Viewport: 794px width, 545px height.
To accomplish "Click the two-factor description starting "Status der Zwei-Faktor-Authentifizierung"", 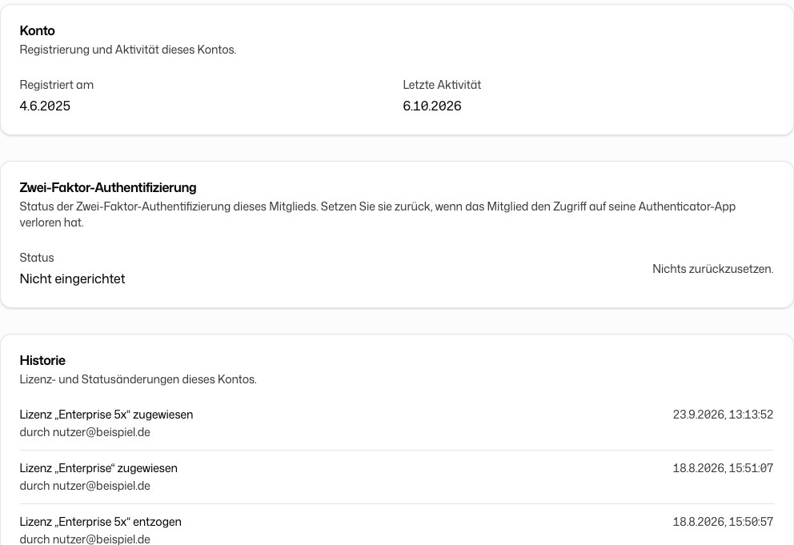I will [377, 214].
